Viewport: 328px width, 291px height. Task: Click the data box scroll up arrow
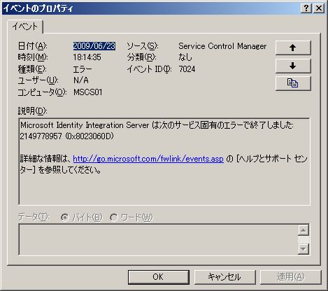[304, 230]
